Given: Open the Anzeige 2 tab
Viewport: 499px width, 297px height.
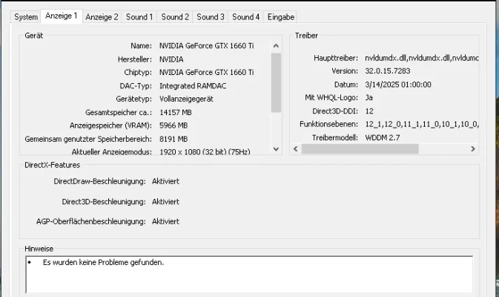Looking at the screenshot, I should [102, 17].
